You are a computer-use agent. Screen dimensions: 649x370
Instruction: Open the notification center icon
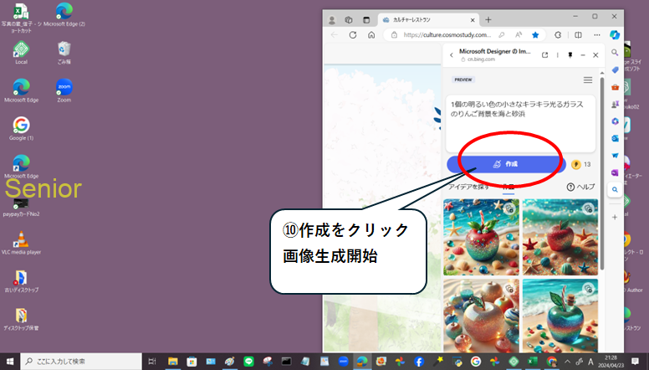(635, 362)
